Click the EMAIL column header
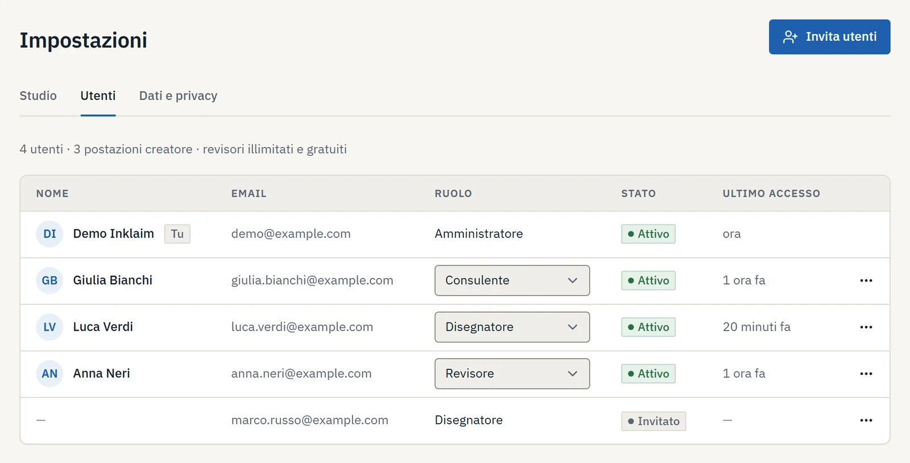This screenshot has width=910, height=463. click(249, 194)
